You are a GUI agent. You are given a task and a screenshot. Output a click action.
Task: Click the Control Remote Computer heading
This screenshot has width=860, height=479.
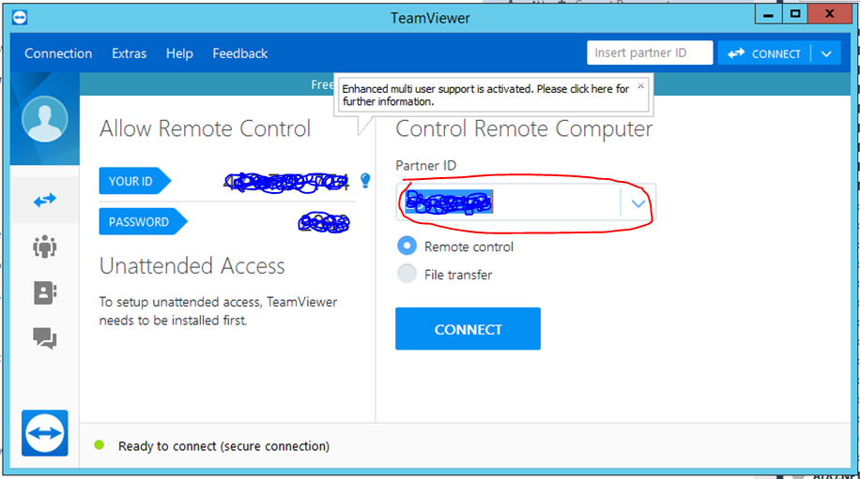[524, 129]
